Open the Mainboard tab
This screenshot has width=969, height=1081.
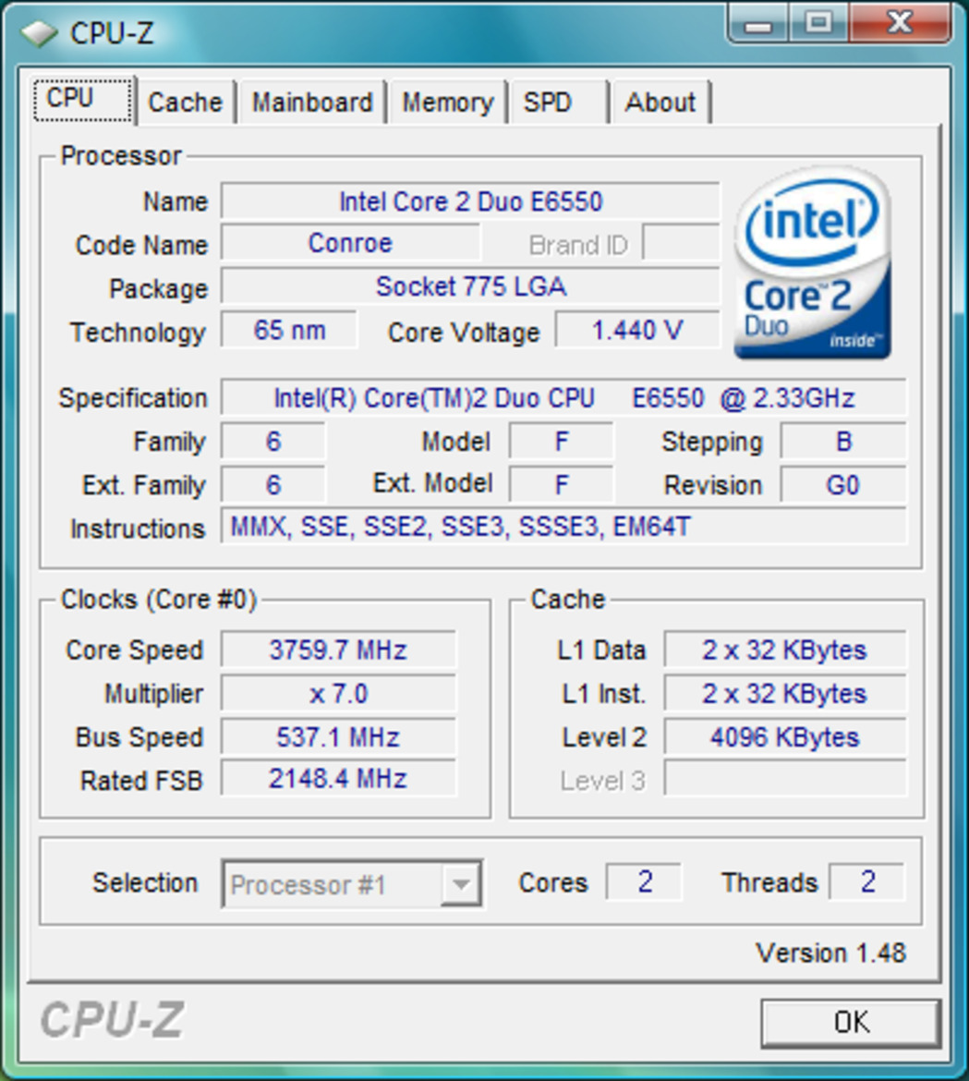[312, 103]
